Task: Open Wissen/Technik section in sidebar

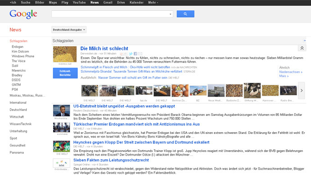Action: pos(20,124)
